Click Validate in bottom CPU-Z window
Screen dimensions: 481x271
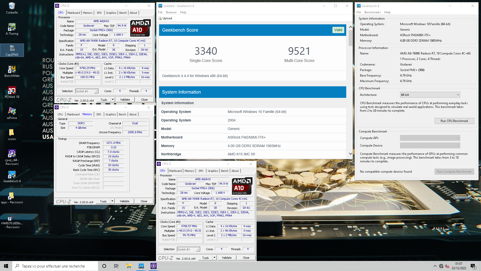[227, 258]
